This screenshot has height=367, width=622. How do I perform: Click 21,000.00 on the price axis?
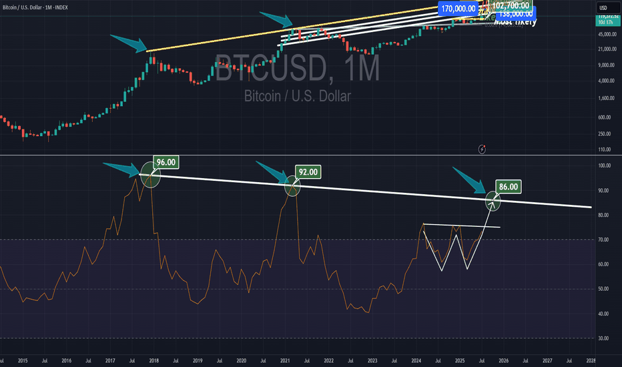tap(607, 49)
